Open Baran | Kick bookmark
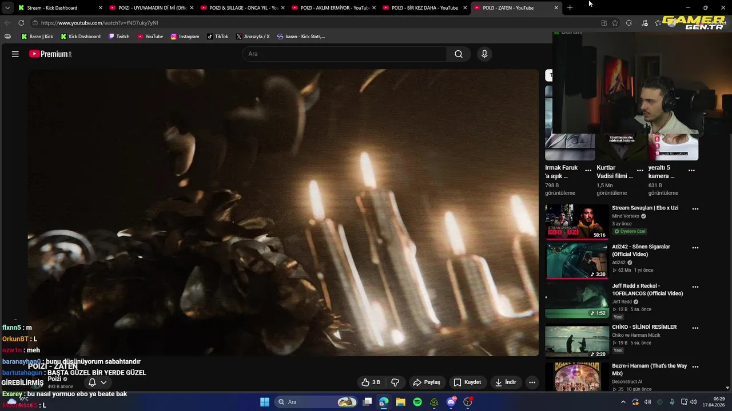Screen dimensions: 732x411 point(37,37)
